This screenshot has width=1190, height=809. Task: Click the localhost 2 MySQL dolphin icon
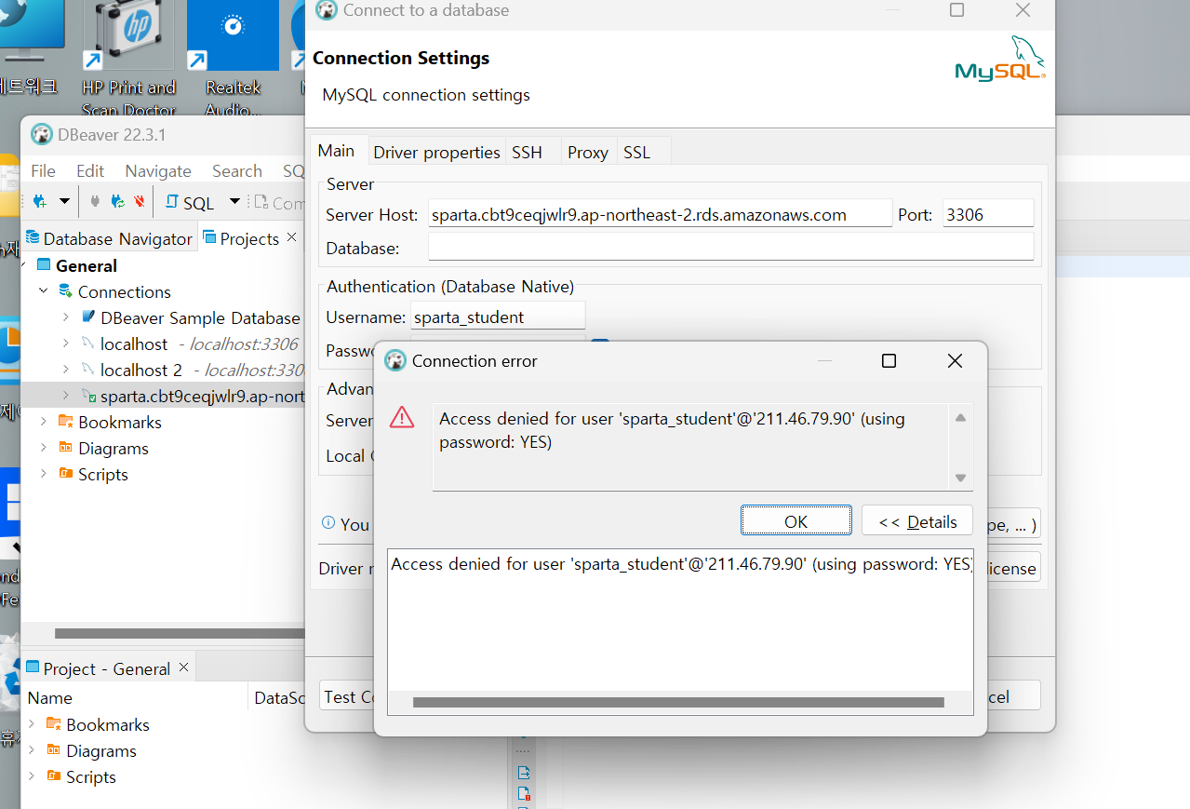click(x=88, y=370)
